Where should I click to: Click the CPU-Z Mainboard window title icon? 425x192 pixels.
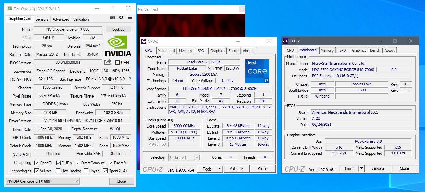pyautogui.click(x=286, y=41)
